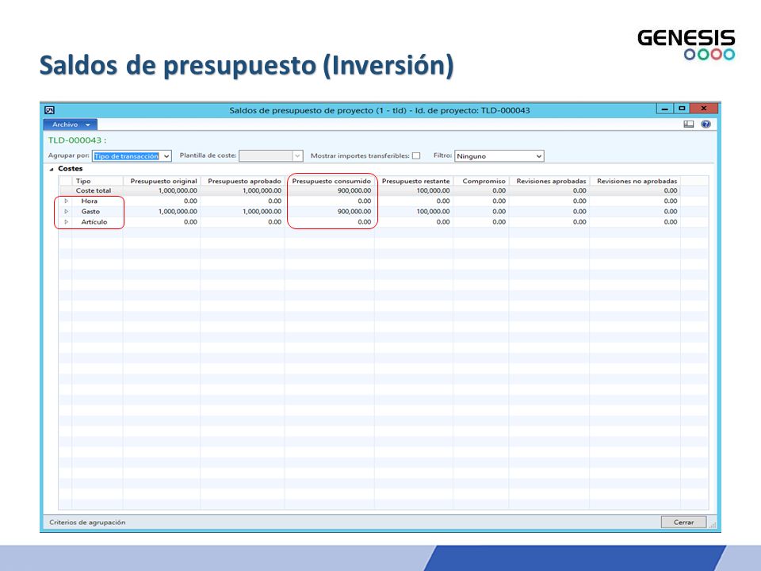Click Presupuesto aprobado column header
The image size is (761, 571).
(244, 181)
